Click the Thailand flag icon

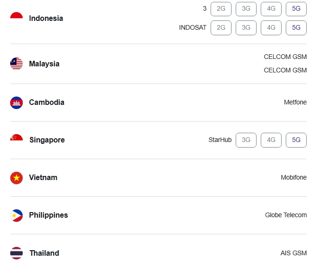coord(17,253)
